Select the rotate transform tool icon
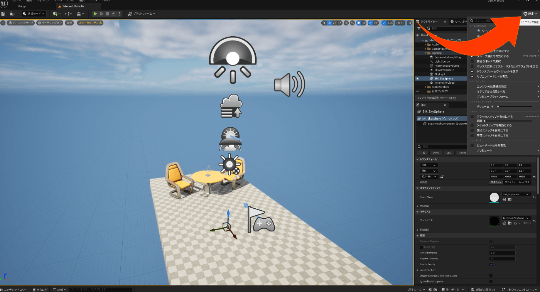540x292 pixels. coord(334,23)
